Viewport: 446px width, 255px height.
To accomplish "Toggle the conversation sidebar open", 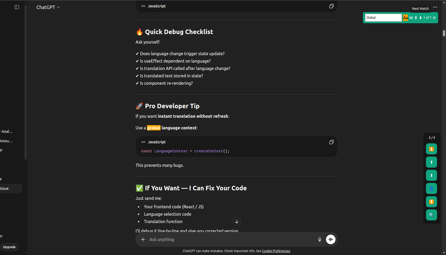I will [17, 7].
